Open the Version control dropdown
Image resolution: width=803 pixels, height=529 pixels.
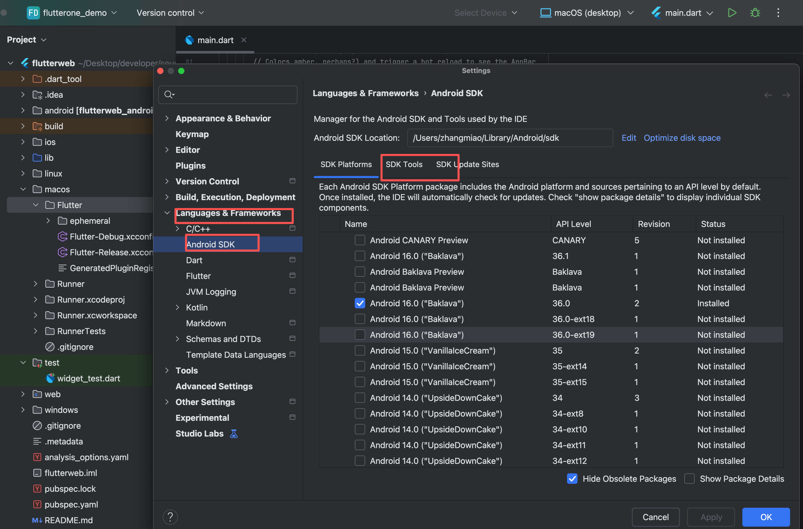coord(170,13)
